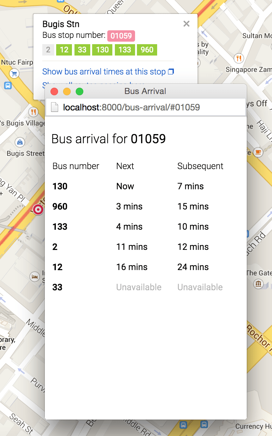Click the page icon in the address bar

(x=55, y=107)
